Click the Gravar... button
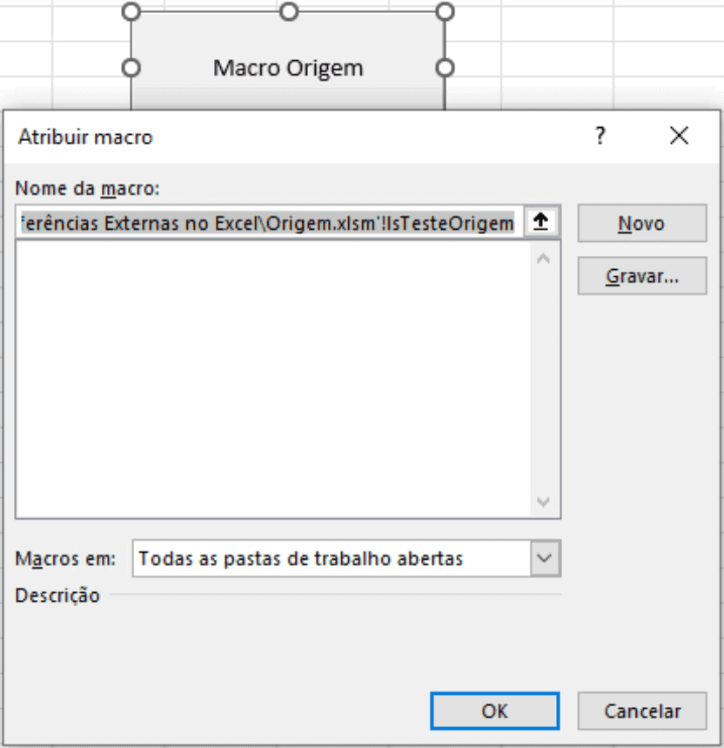Image resolution: width=724 pixels, height=748 pixels. 641,277
